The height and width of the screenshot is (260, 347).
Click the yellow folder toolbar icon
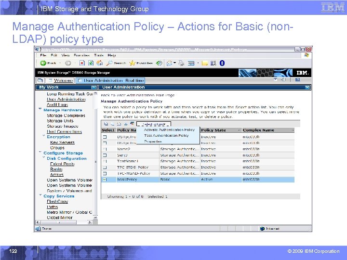205,63
